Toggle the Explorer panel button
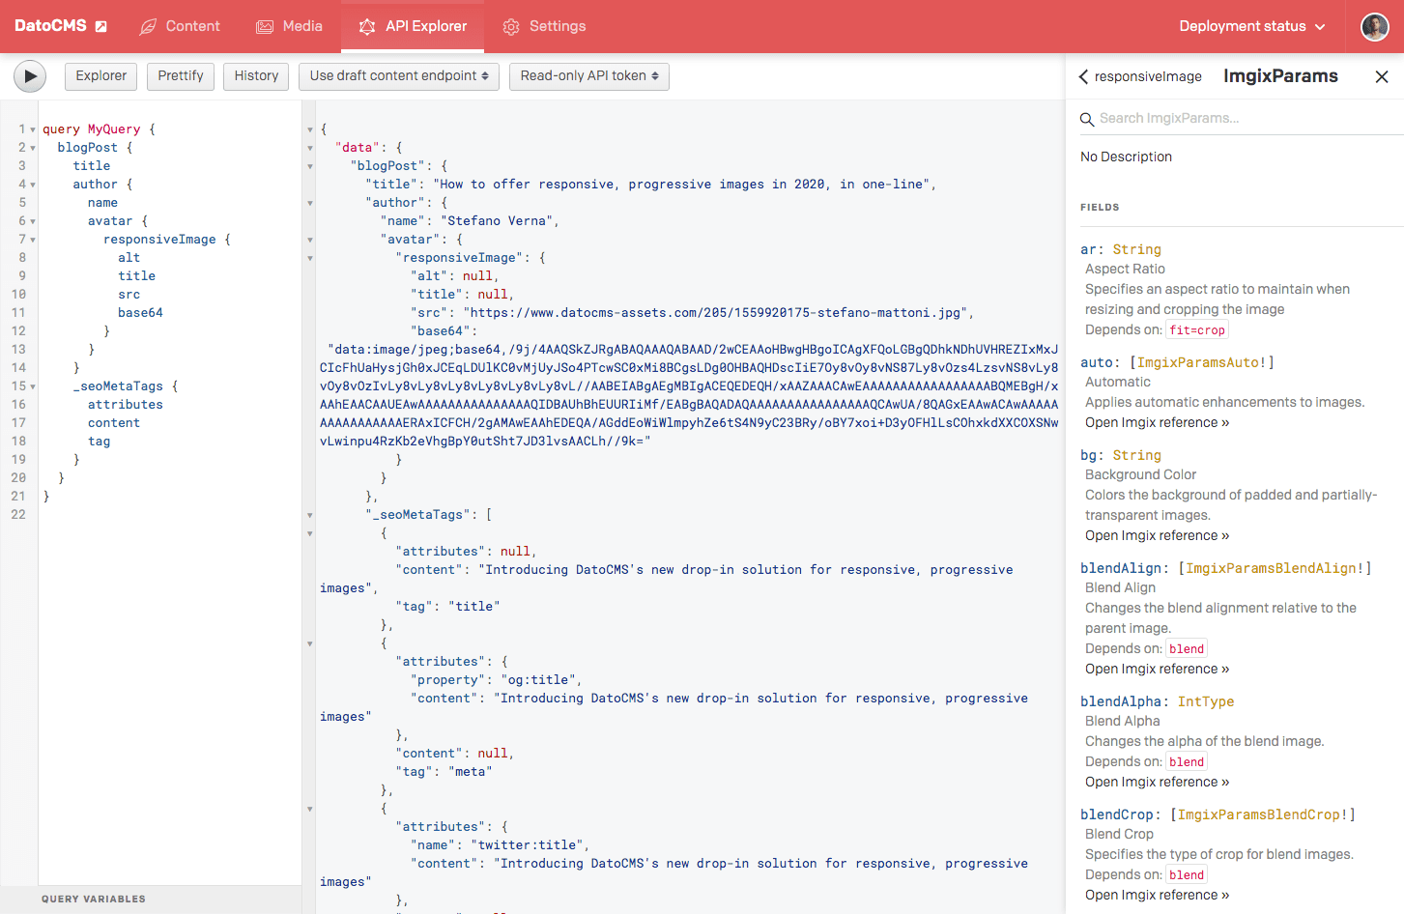The height and width of the screenshot is (914, 1404). coord(101,76)
